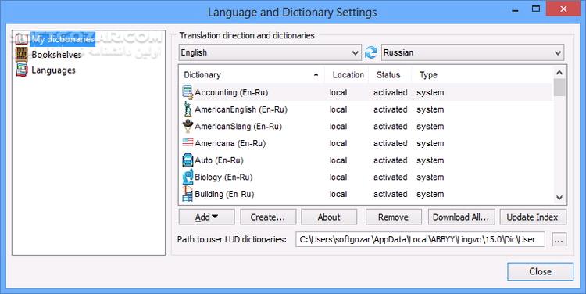Select the Building (En-Ru) dictionary
This screenshot has width=586, height=294.
coord(366,194)
